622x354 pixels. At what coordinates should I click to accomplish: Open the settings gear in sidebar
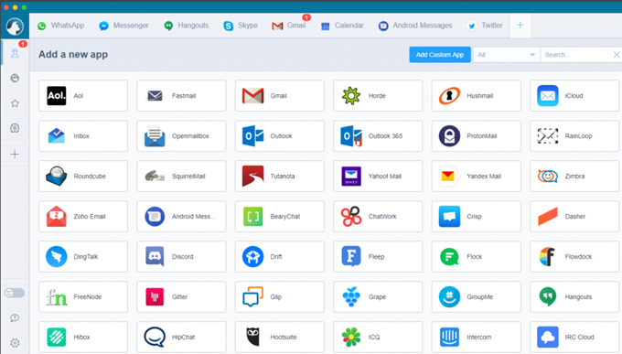[15, 342]
